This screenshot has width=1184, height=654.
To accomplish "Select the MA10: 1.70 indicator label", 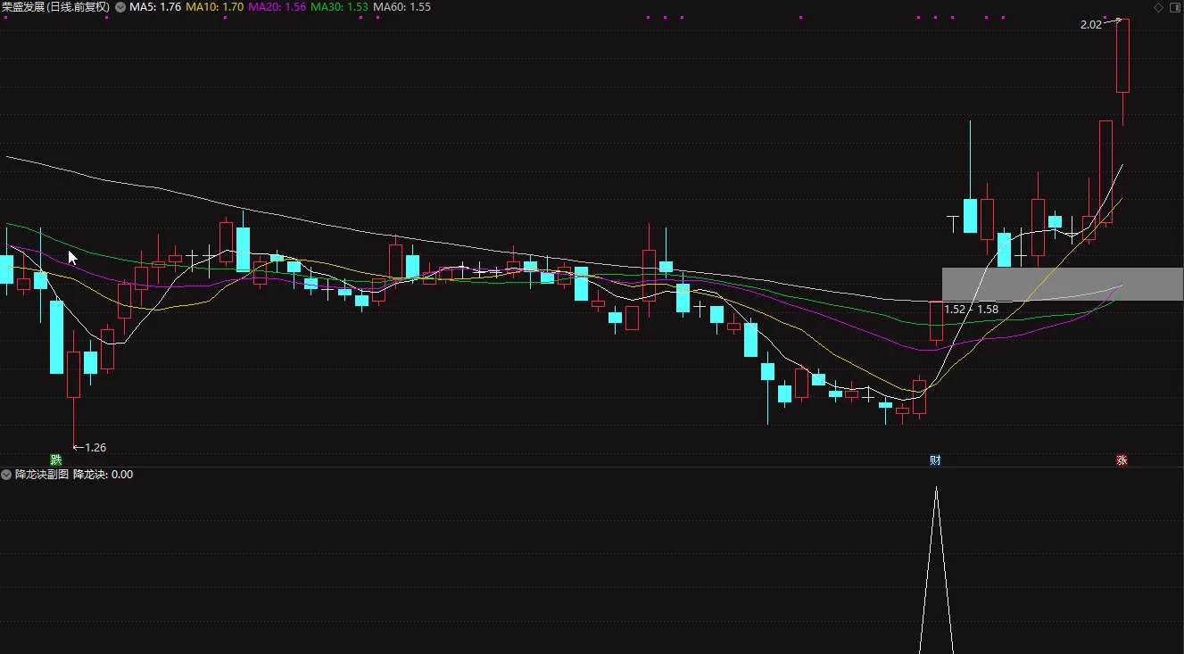I will pos(215,7).
